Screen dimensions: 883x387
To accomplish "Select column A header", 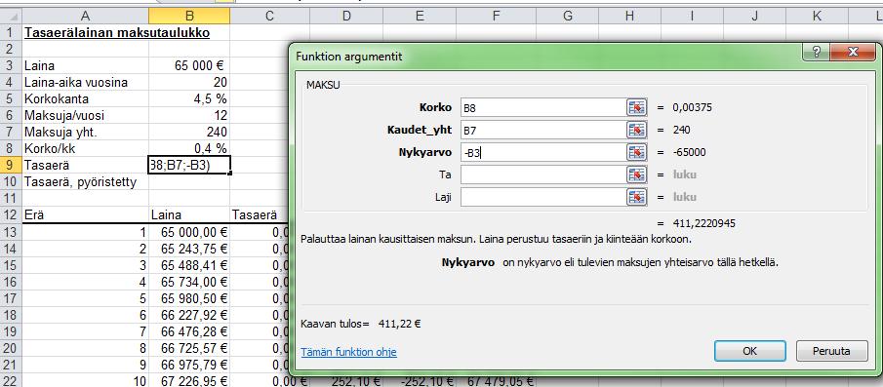I will coord(86,17).
